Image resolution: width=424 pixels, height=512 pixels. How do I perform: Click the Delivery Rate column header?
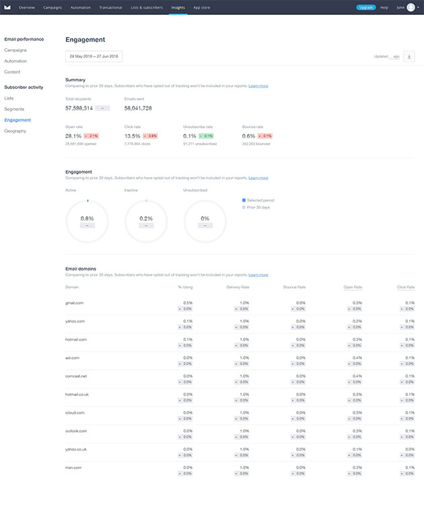coord(238,287)
